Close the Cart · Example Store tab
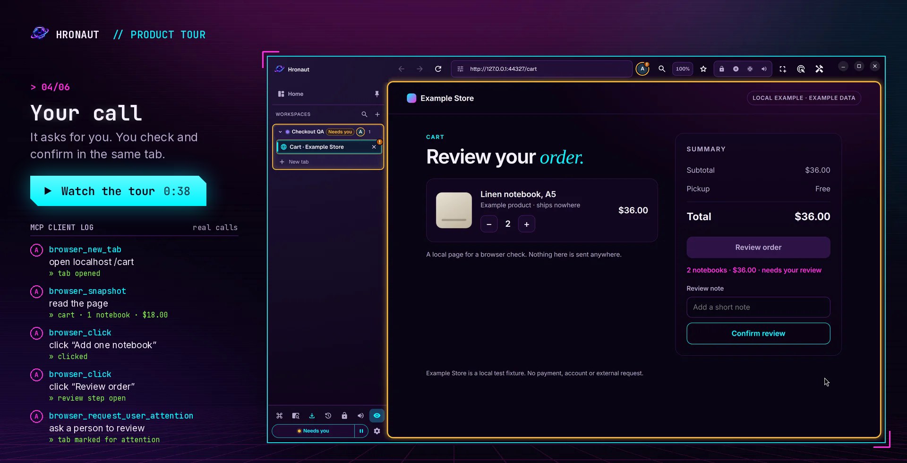Viewport: 907px width, 463px height. 374,147
